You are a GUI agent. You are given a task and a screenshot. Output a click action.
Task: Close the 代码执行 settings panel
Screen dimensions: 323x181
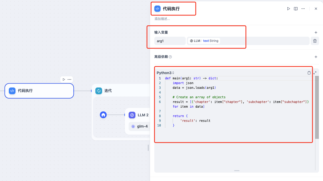pyautogui.click(x=316, y=9)
